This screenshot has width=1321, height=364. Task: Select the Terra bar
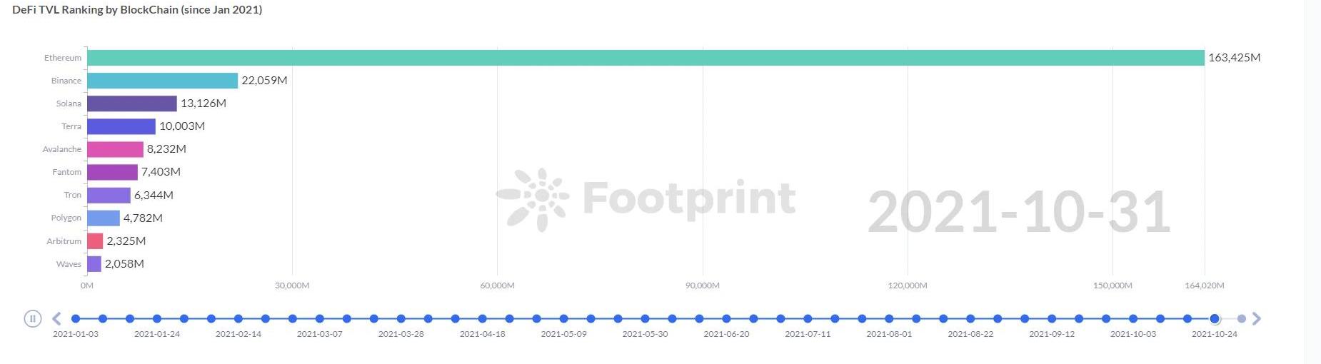[121, 126]
